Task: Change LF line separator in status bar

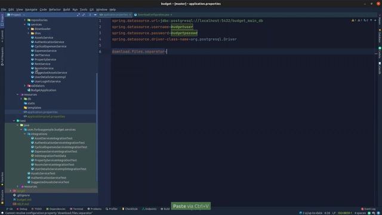Action: click(334, 213)
